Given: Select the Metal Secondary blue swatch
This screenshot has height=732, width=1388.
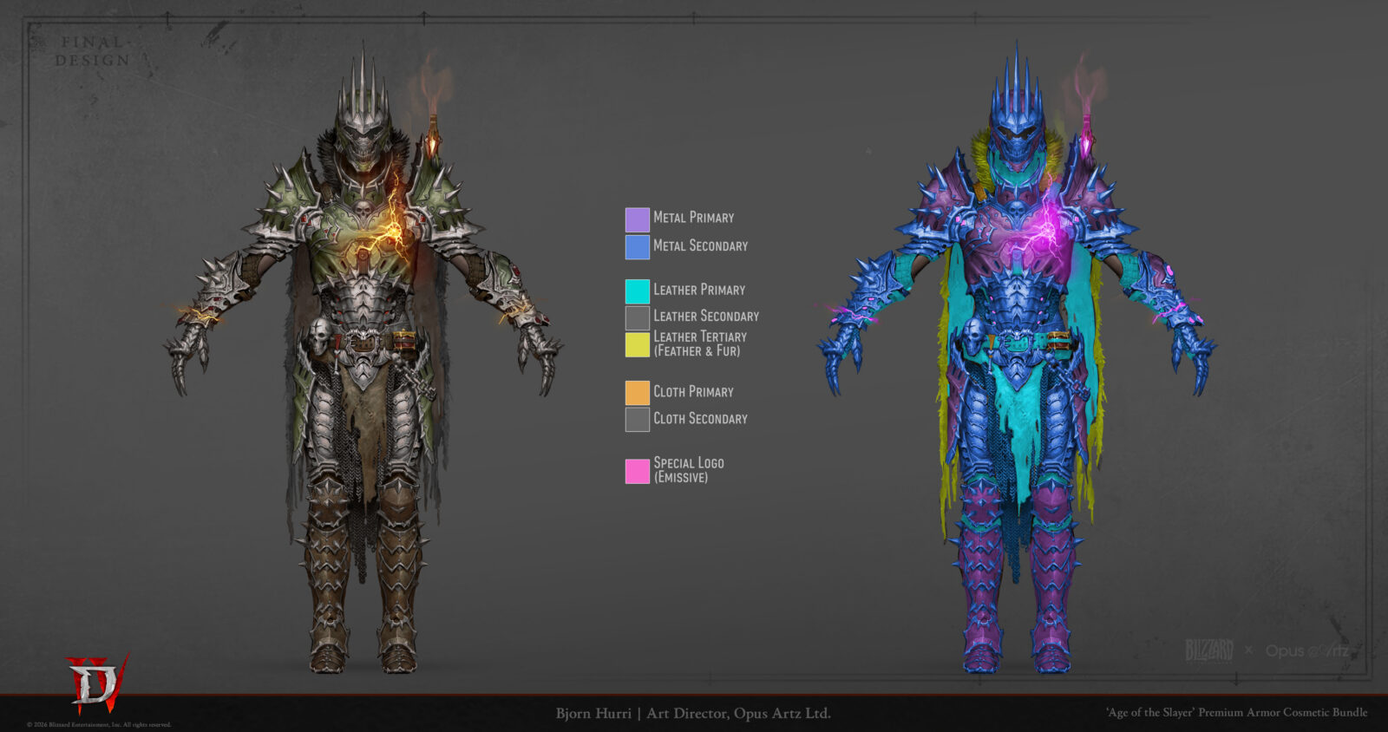Looking at the screenshot, I should tap(638, 247).
